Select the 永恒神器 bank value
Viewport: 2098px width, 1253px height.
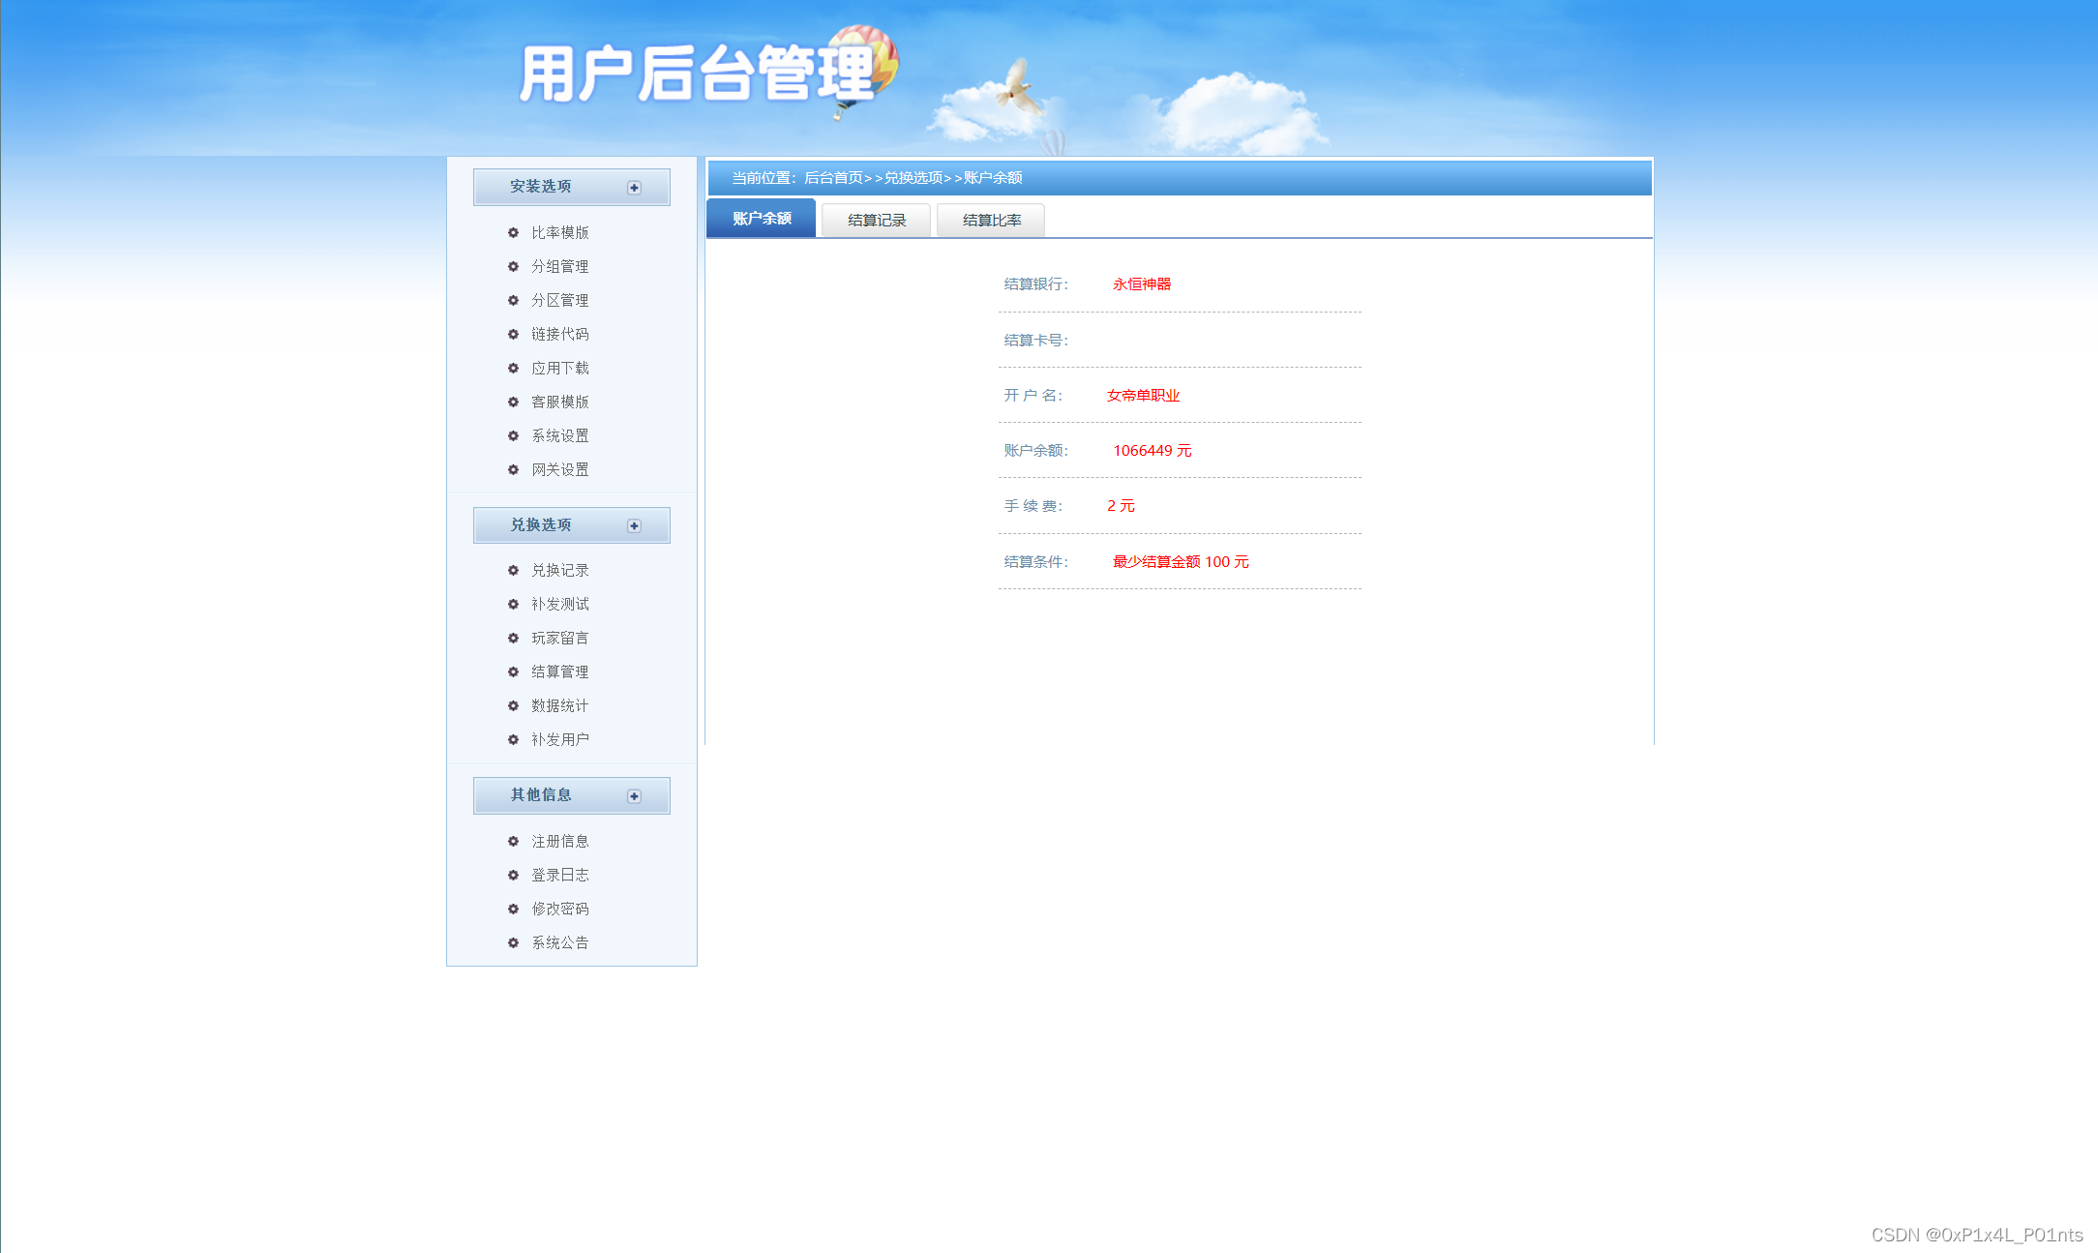coord(1142,284)
